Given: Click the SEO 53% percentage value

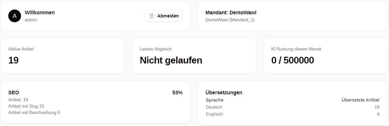Looking at the screenshot, I should coord(177,93).
